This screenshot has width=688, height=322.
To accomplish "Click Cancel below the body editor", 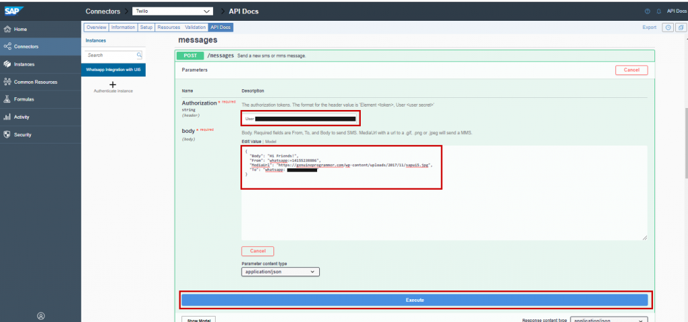I will (x=257, y=251).
